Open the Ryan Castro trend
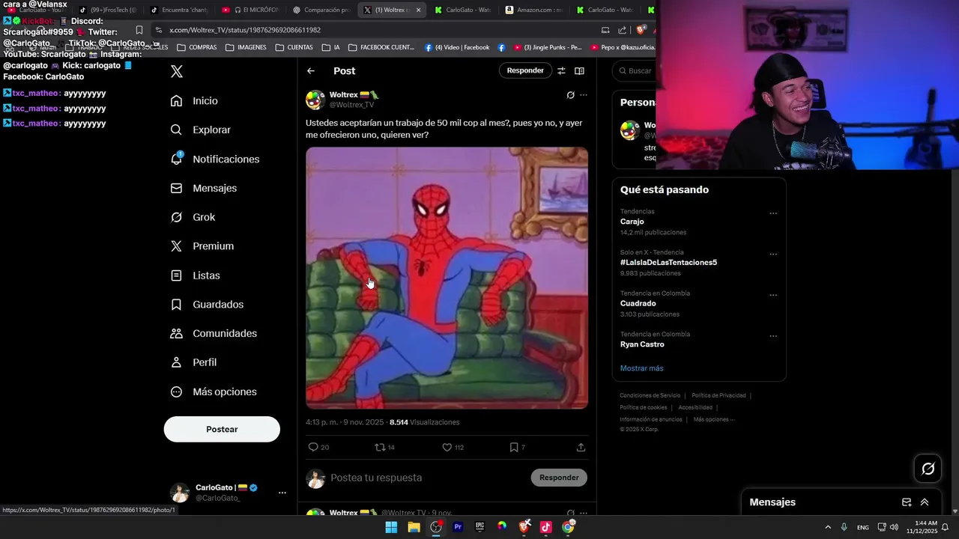Viewport: 959px width, 539px height. tap(642, 344)
